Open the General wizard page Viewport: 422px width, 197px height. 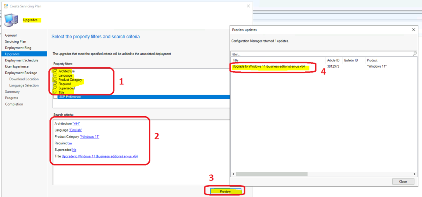(11, 35)
